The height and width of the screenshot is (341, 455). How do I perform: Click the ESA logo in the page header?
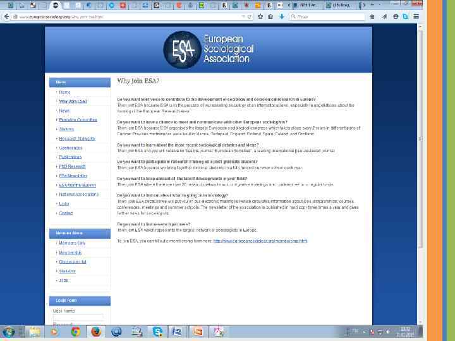208,50
